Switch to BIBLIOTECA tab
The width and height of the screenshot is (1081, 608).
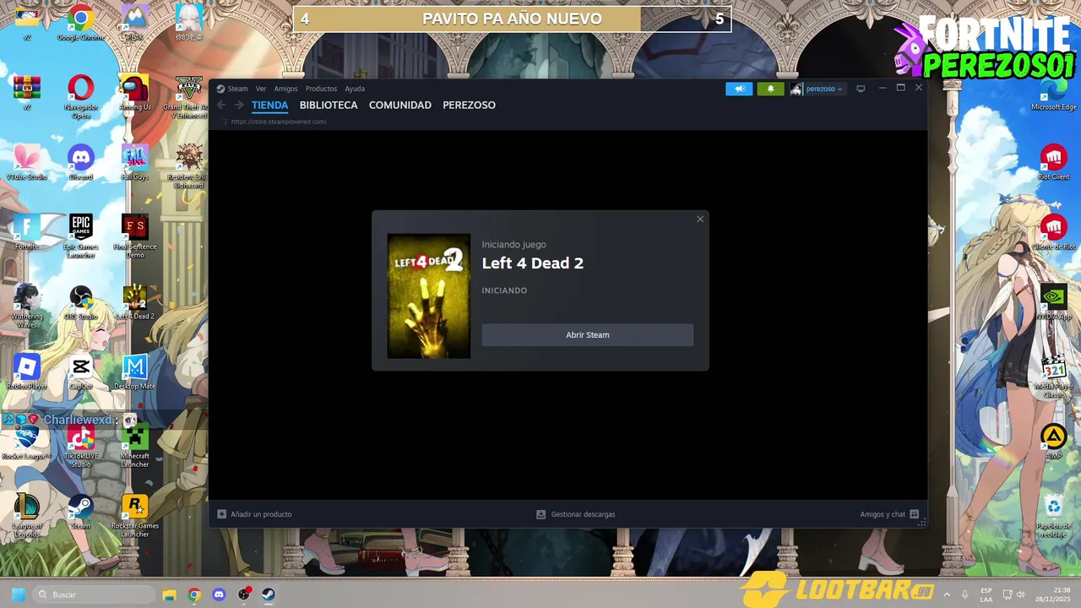[329, 106]
